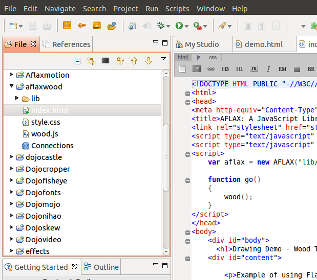The height and width of the screenshot is (280, 317).
Task: Expand the Dojocropper project
Action: [x=11, y=169]
